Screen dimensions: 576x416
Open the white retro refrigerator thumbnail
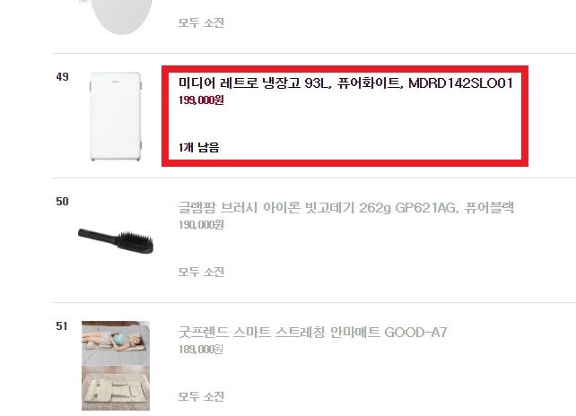[116, 117]
